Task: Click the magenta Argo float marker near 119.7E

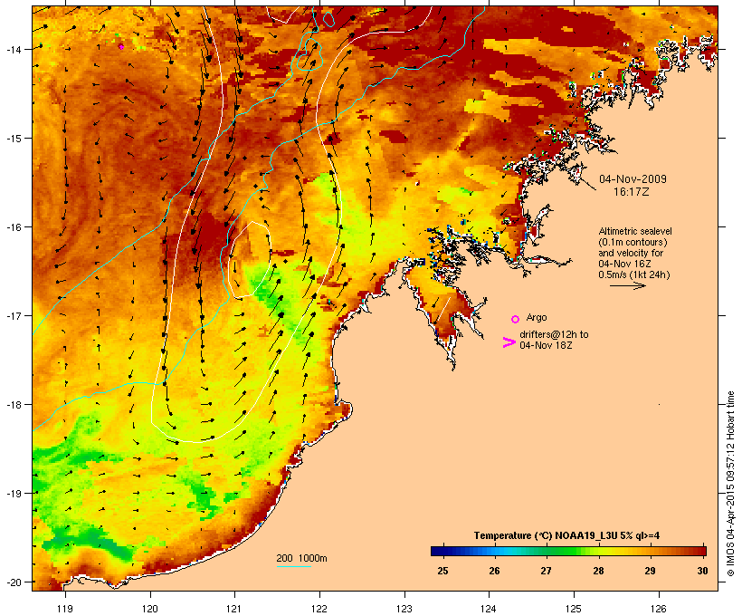Action: (x=121, y=46)
